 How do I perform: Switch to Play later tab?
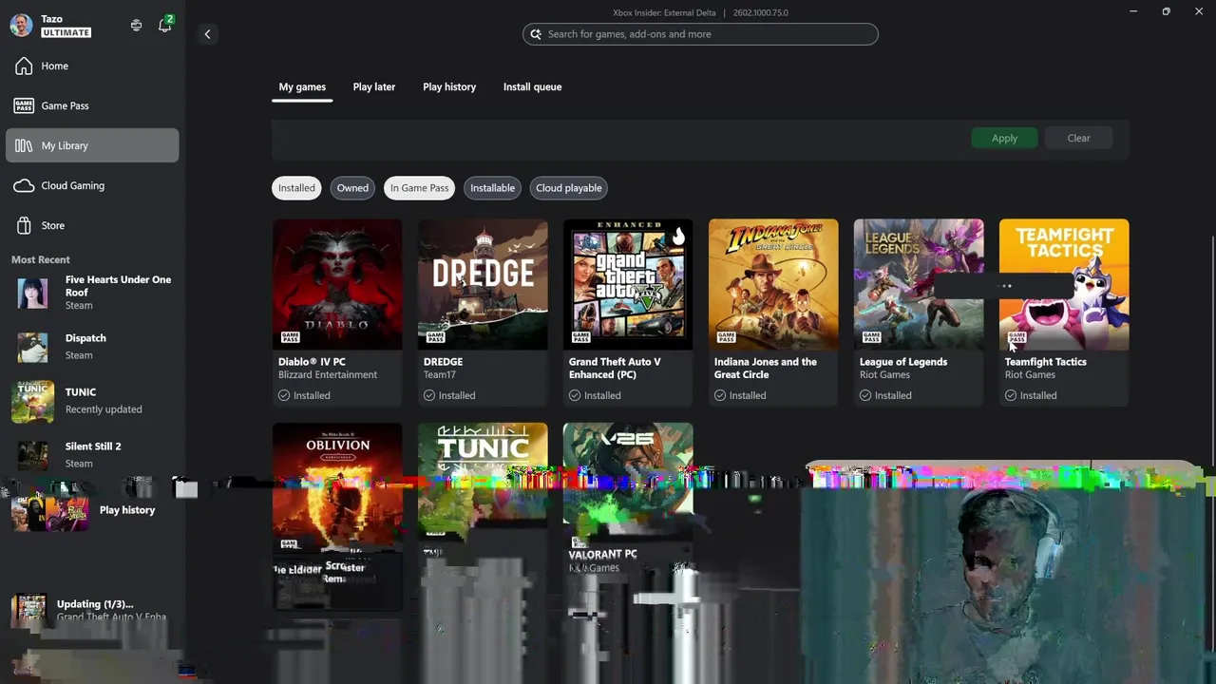[x=374, y=86]
